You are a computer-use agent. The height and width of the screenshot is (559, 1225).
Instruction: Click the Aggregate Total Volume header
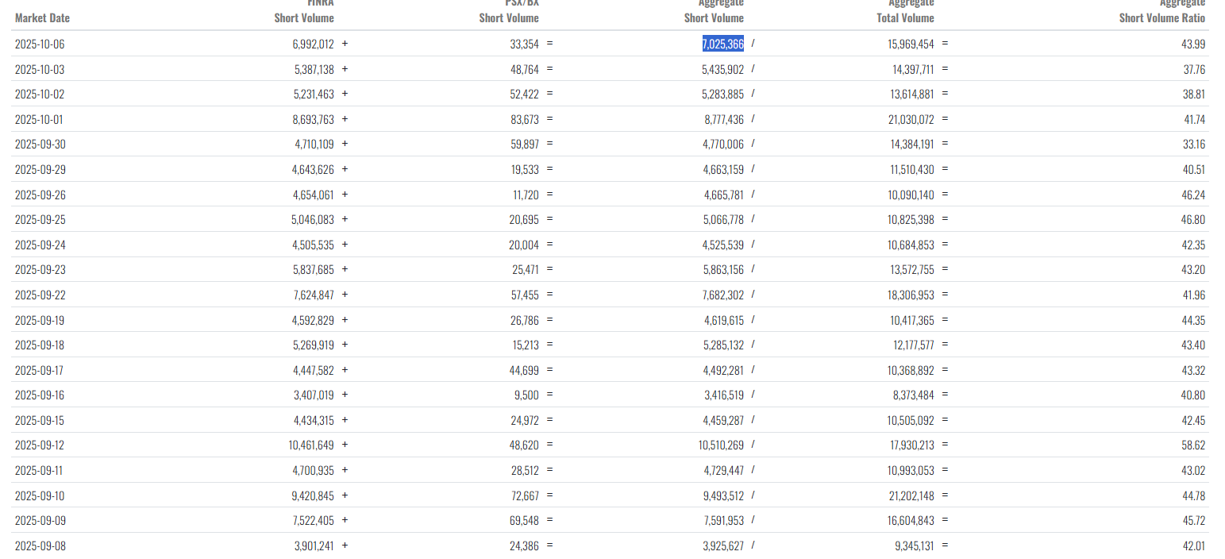click(905, 11)
